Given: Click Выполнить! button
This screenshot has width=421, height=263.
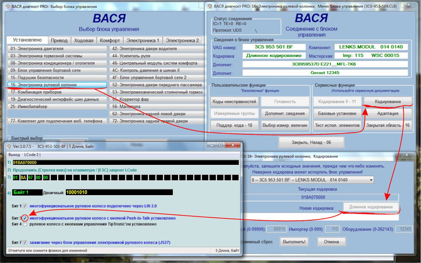Looking at the screenshot, I should (x=294, y=242).
